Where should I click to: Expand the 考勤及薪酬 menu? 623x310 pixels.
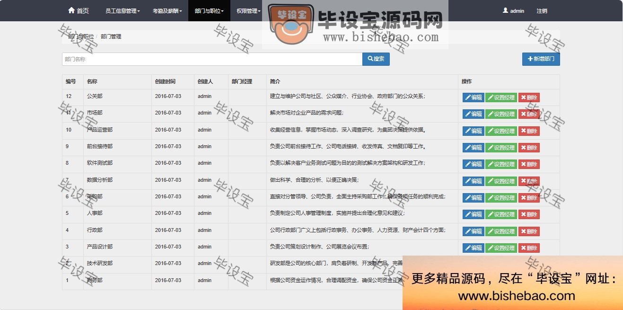[x=167, y=10]
